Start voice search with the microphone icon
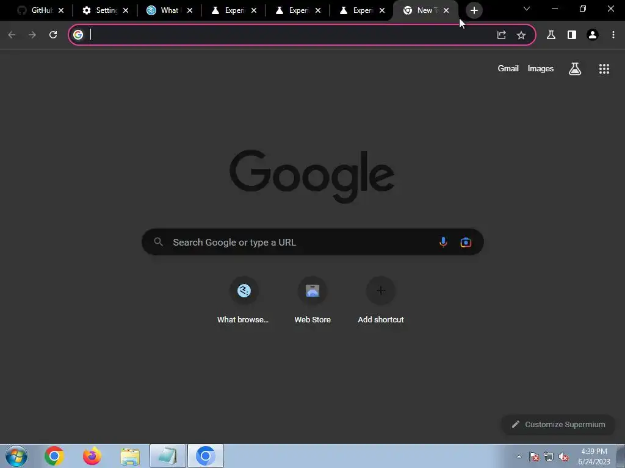625x468 pixels. tap(443, 242)
